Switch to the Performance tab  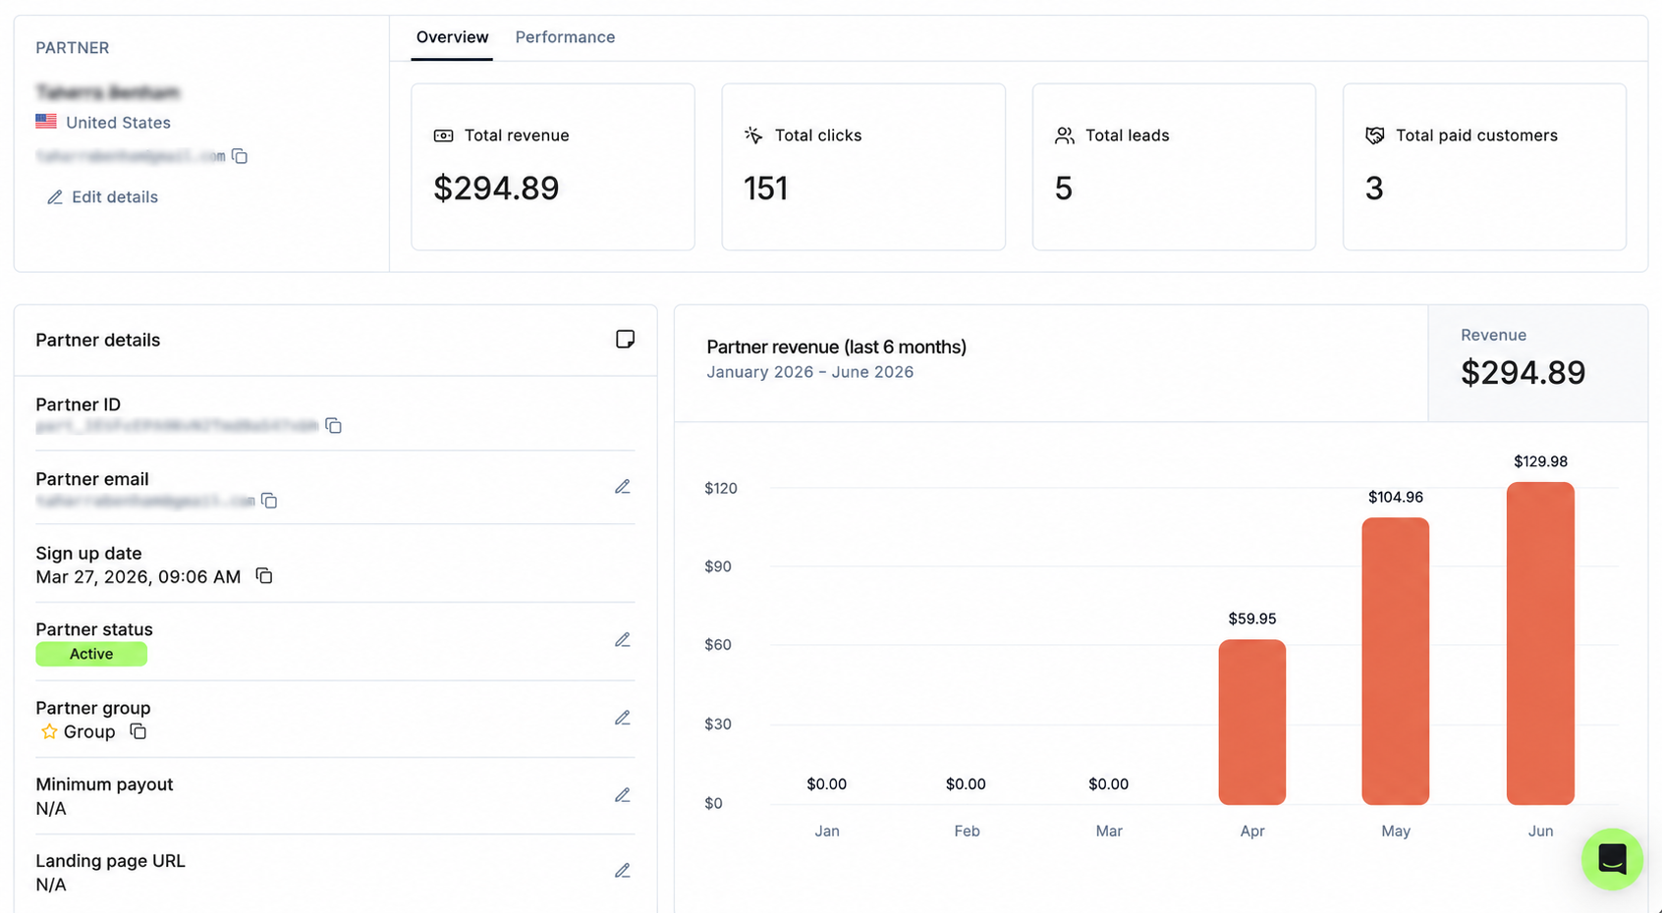pyautogui.click(x=565, y=37)
